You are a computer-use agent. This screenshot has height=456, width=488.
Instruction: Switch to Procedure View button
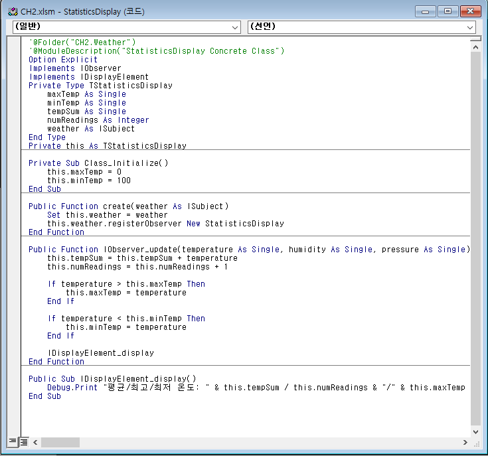13,442
